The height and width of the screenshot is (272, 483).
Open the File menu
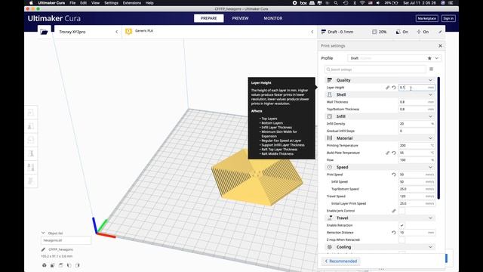point(72,3)
